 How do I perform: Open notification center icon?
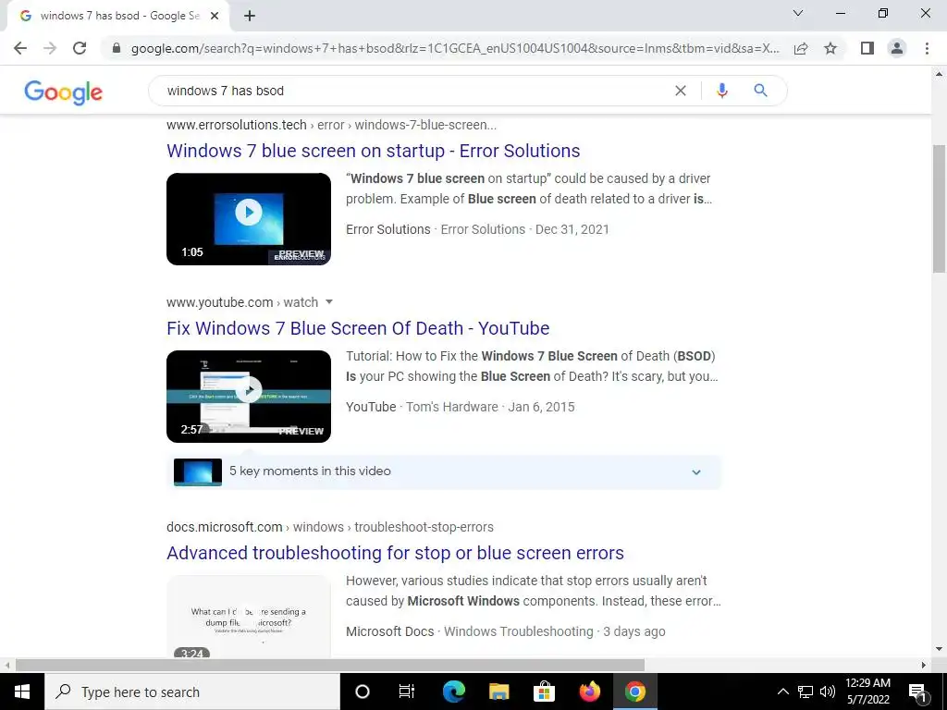(918, 692)
